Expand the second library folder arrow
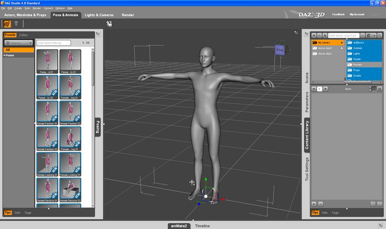Viewport: 386px width, 229px height. [342, 48]
